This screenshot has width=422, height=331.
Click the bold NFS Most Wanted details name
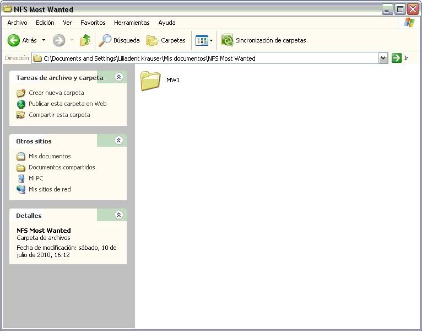44,231
